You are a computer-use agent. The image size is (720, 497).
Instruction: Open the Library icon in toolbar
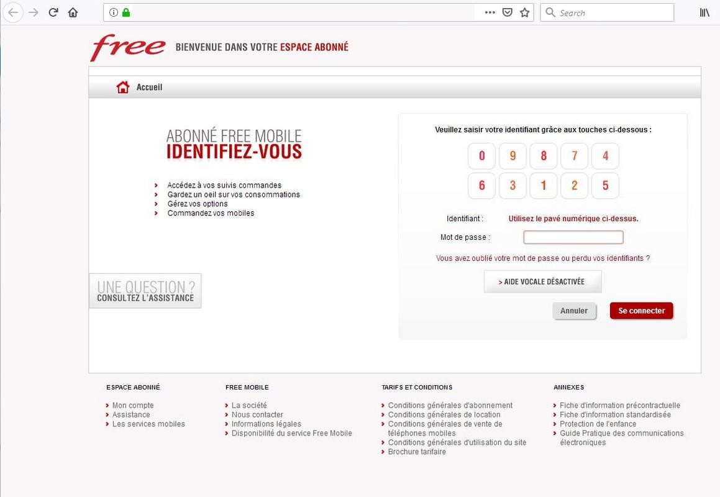(x=704, y=12)
